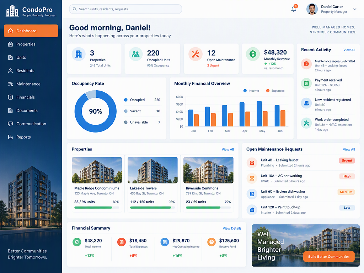Click the Open Maintenance wrench icon
This screenshot has height=273, width=364.
pos(195,54)
